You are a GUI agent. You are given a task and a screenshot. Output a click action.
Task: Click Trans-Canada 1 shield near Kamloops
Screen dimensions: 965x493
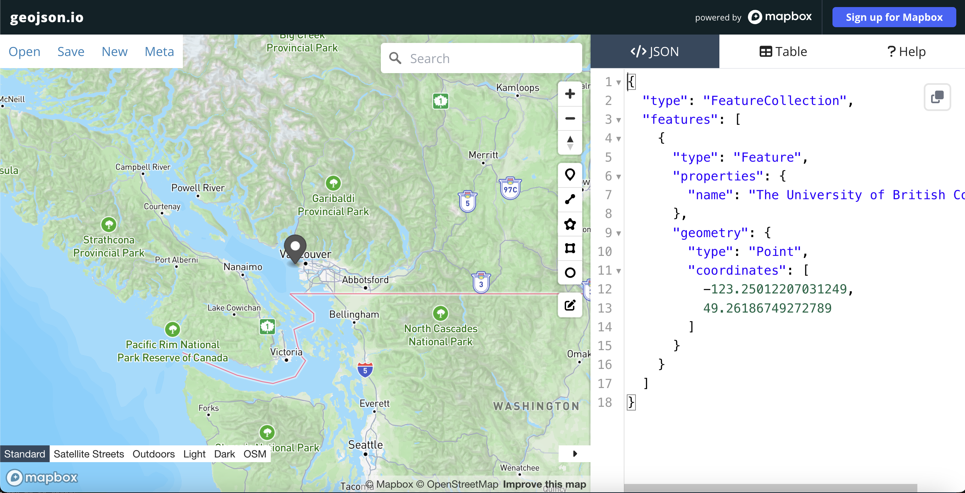pyautogui.click(x=441, y=101)
